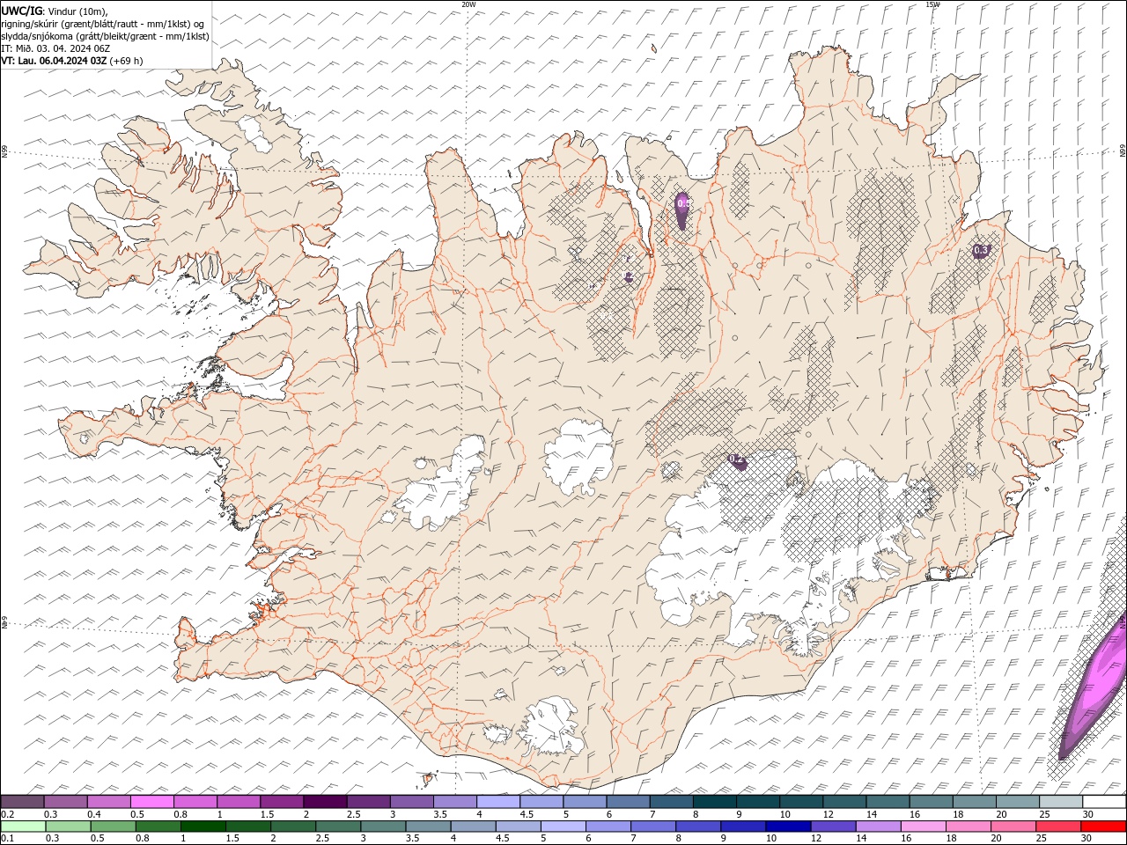Pick the bright red 30 swatch, bottom legend
The height and width of the screenshot is (845, 1127).
click(x=1102, y=827)
